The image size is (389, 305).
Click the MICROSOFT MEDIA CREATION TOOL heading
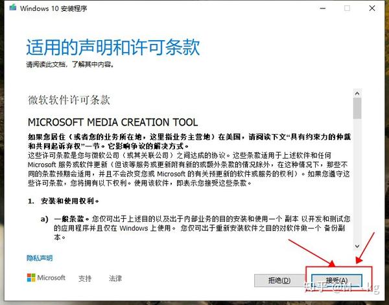113,122
